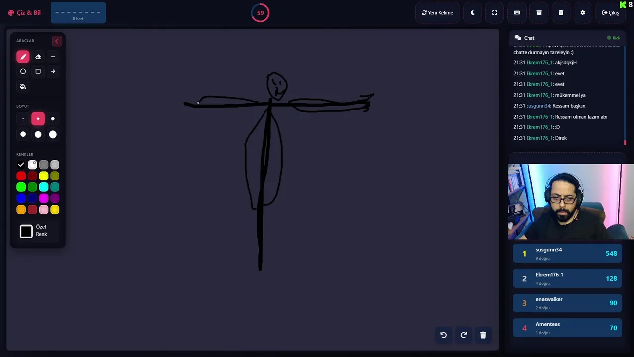The image size is (634, 357).
Task: Open the archive box icon button
Action: [539, 13]
